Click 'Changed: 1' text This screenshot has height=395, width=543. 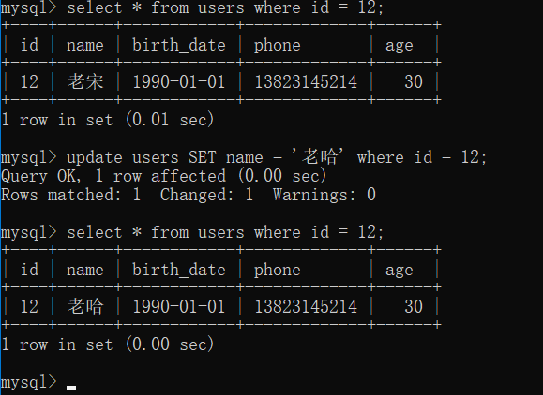(x=206, y=195)
